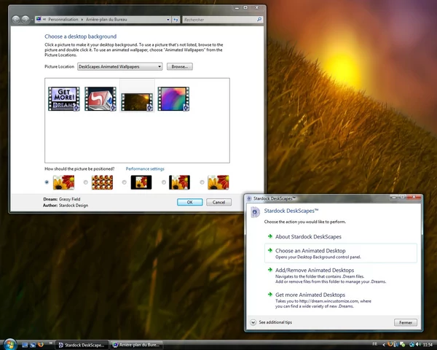Click the Author: Stardock Design label
The image size is (437, 350).
pos(66,206)
